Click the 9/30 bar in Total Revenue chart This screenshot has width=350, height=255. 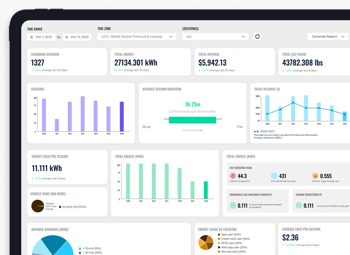pos(267,108)
